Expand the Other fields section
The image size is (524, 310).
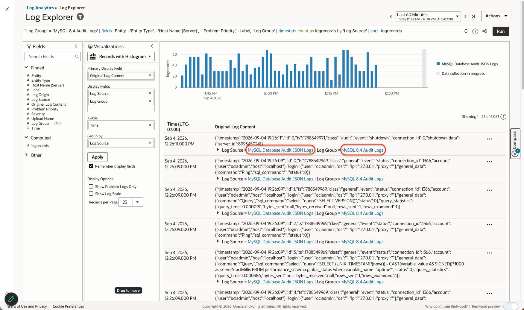coord(26,155)
